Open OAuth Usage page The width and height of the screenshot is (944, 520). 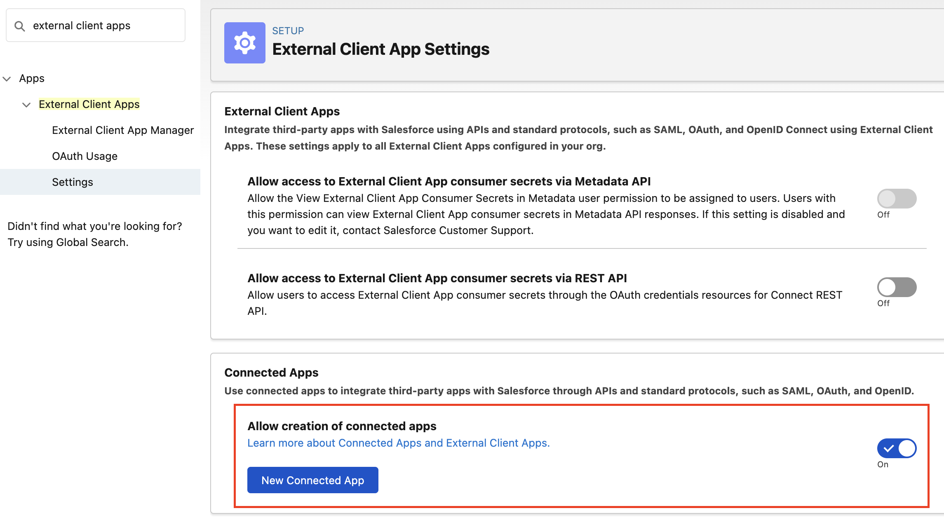click(85, 156)
